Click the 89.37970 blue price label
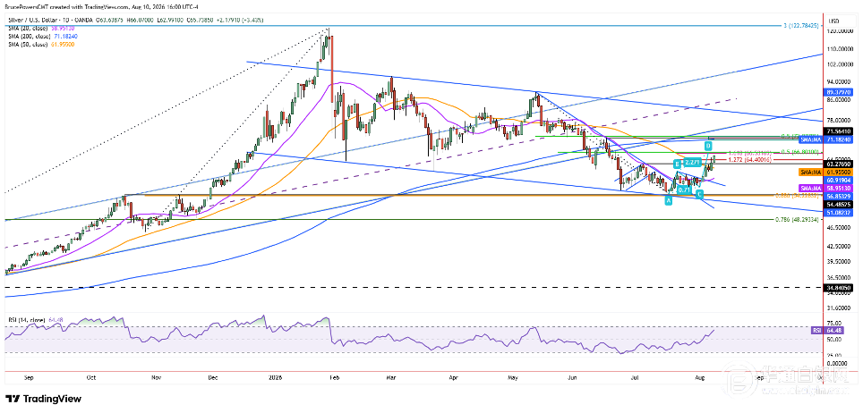Screen dimensions: 863x413 click(x=840, y=92)
